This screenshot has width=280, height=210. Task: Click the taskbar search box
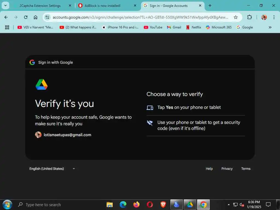coord(59,205)
